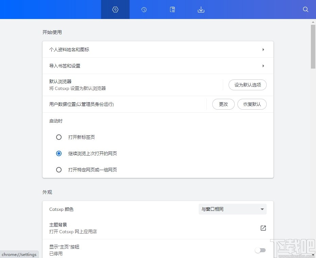Open the Extensions page icon
The width and height of the screenshot is (316, 258).
172,10
